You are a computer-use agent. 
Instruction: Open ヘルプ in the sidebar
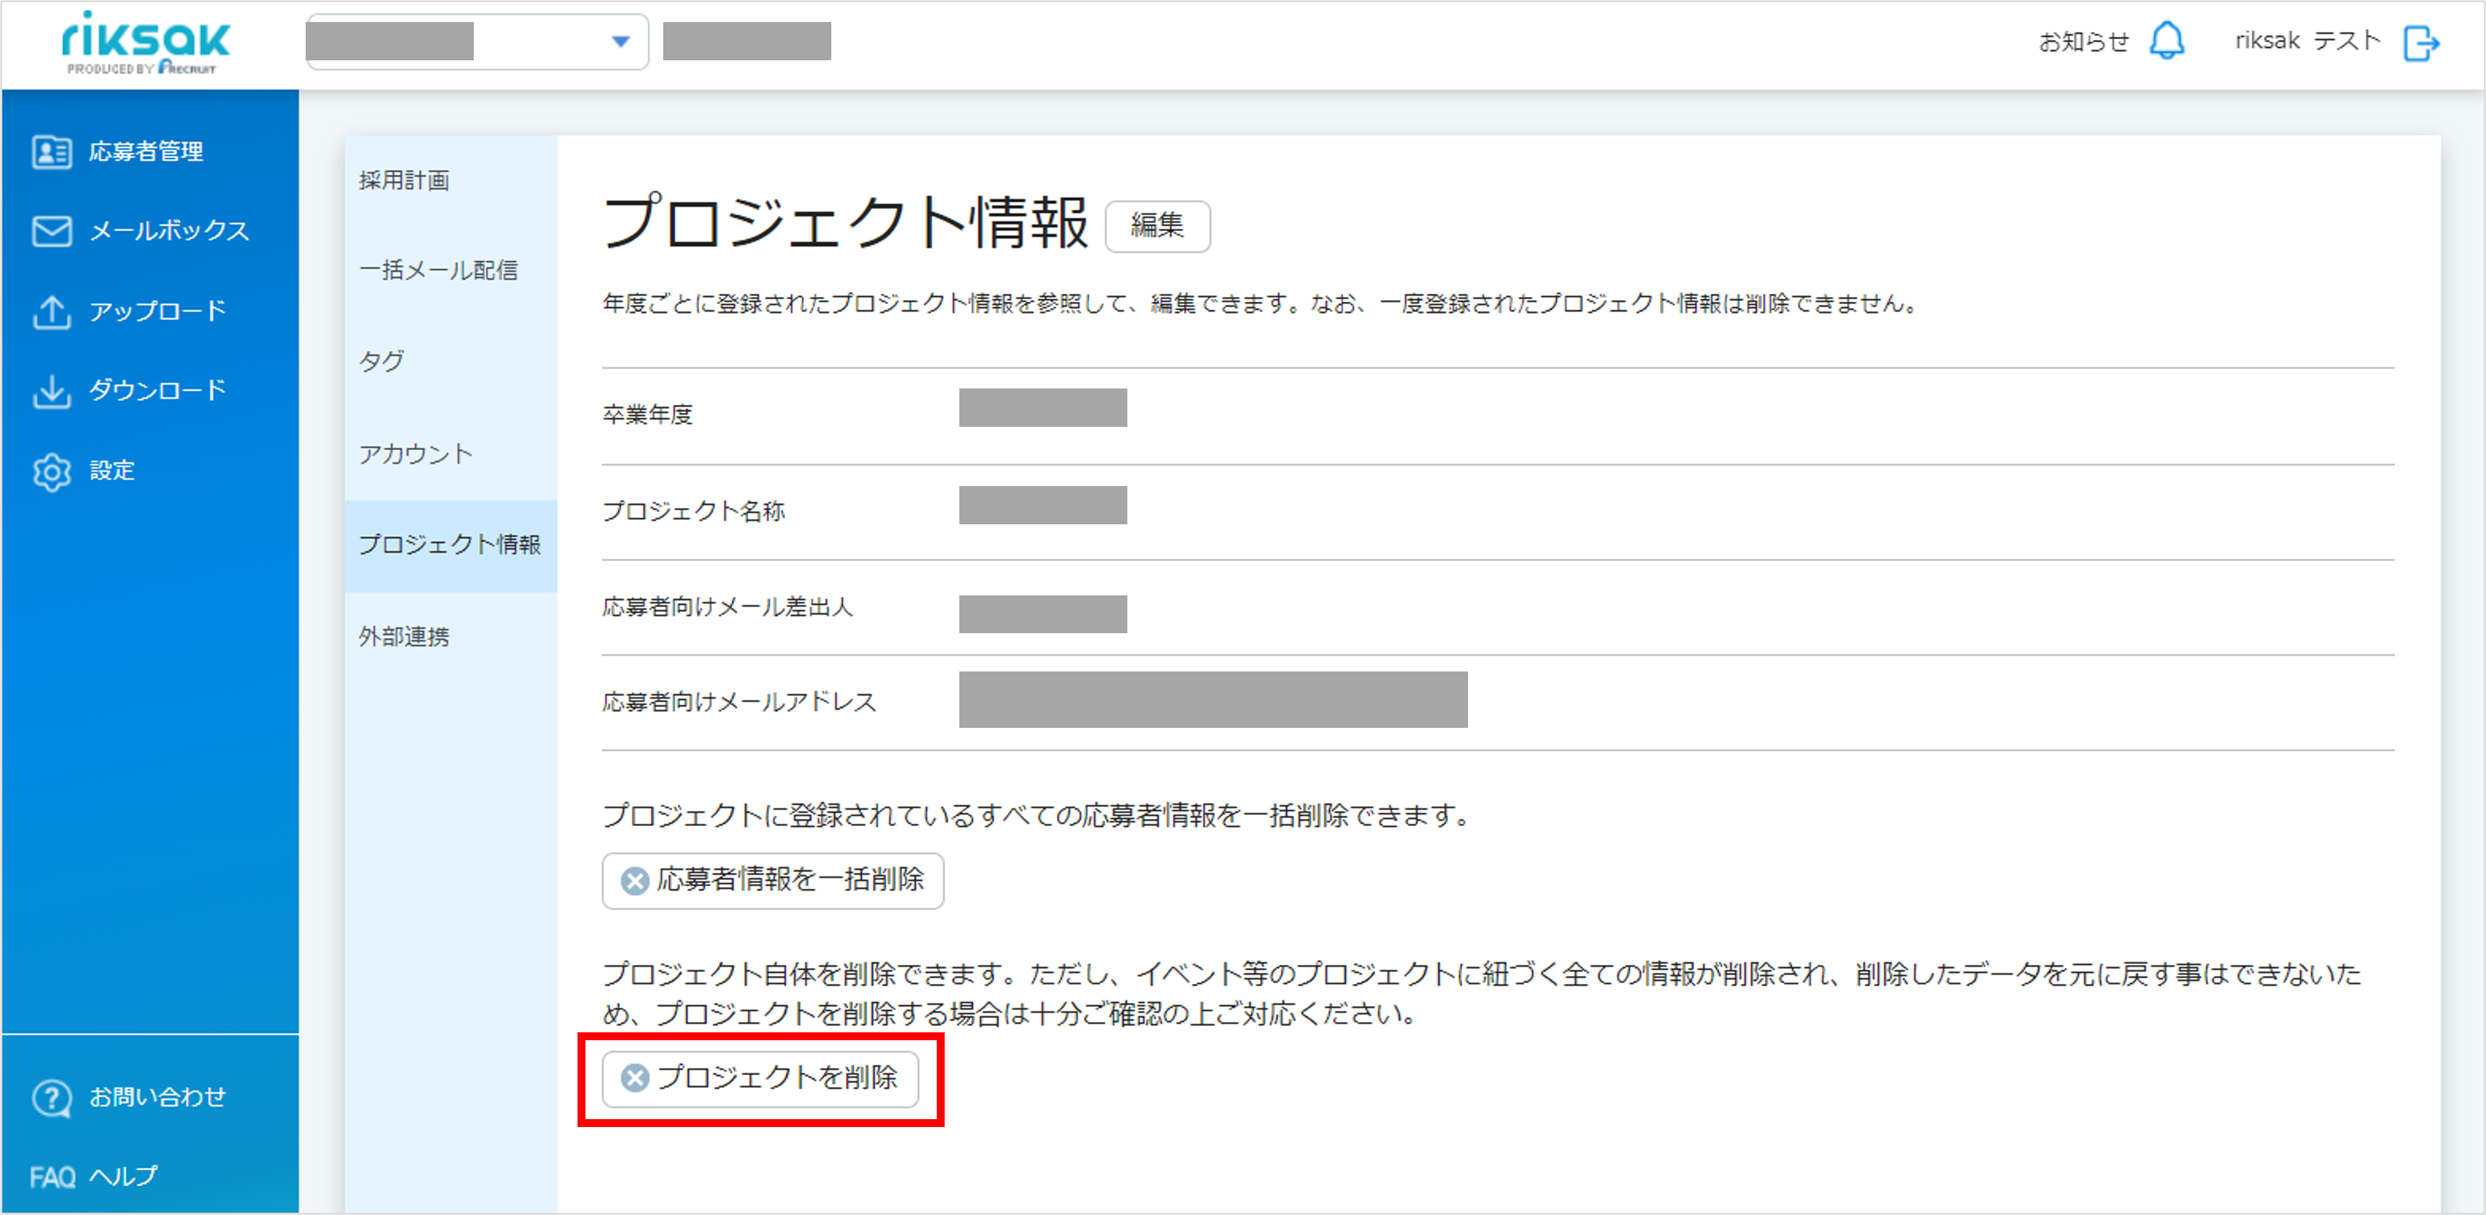[x=124, y=1177]
